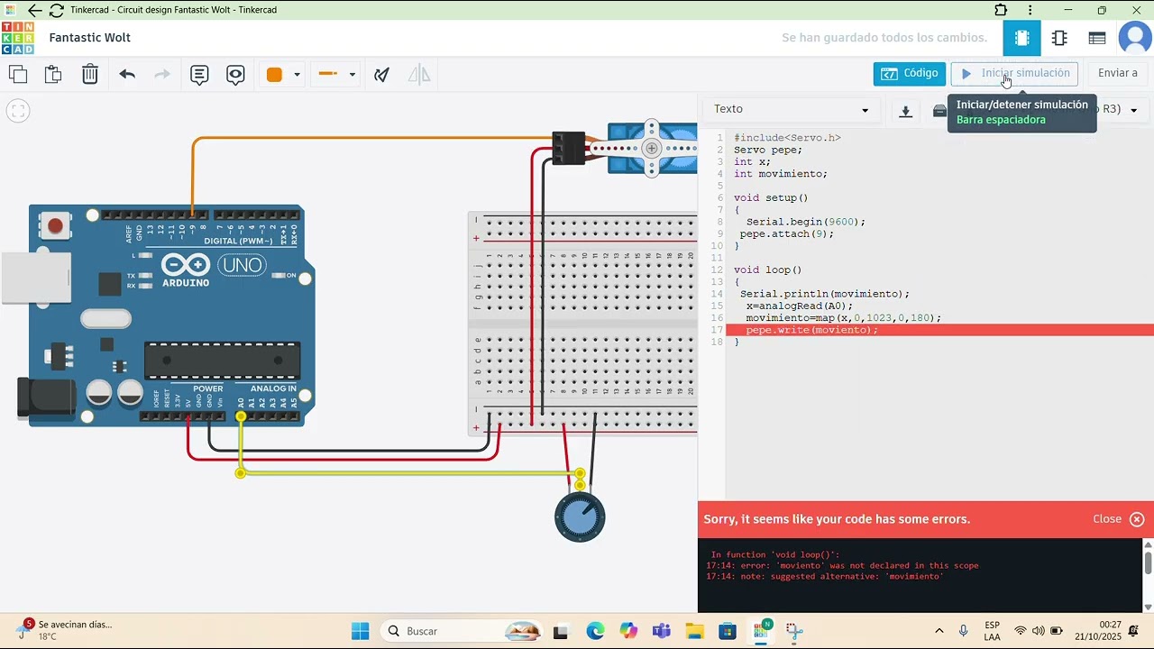Click the browser back arrow

[34, 11]
